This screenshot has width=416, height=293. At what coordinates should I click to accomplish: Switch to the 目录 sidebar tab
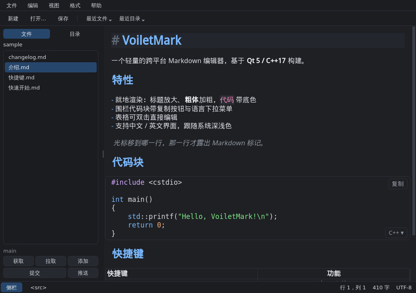click(x=75, y=34)
